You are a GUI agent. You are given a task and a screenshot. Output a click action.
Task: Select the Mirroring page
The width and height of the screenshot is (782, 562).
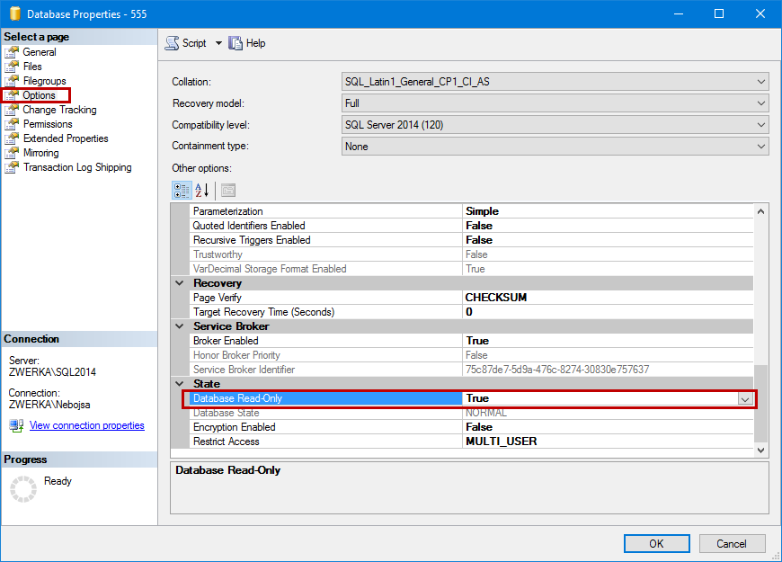click(40, 153)
